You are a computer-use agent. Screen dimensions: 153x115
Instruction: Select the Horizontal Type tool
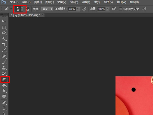(4, 108)
